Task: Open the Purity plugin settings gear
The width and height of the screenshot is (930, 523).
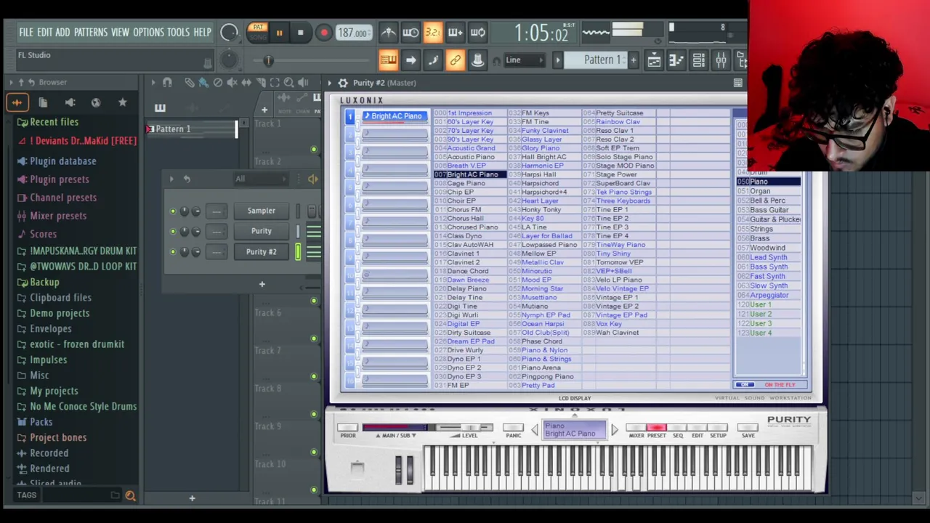Action: pos(343,83)
